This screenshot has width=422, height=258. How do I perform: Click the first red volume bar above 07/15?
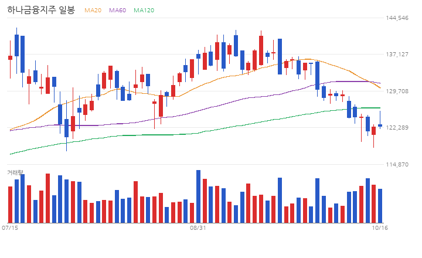point(10,205)
